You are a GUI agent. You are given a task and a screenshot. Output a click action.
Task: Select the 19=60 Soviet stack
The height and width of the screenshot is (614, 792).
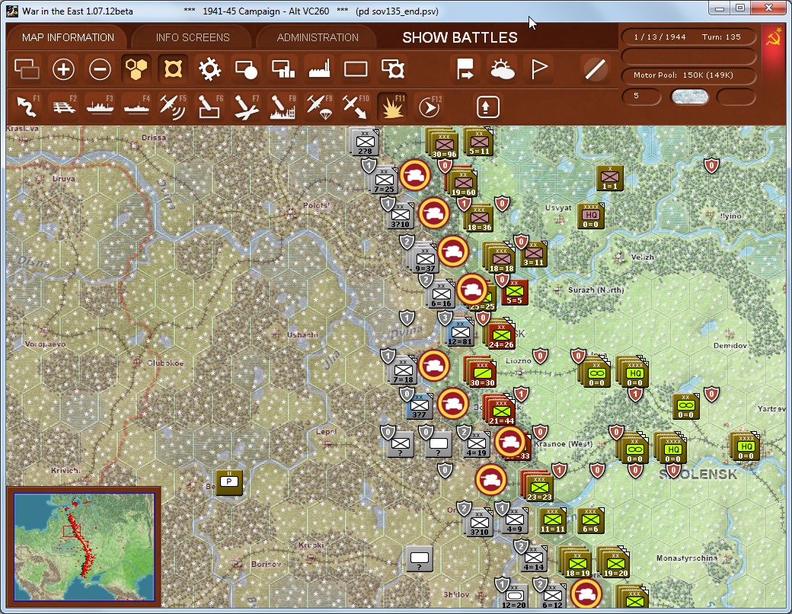462,182
